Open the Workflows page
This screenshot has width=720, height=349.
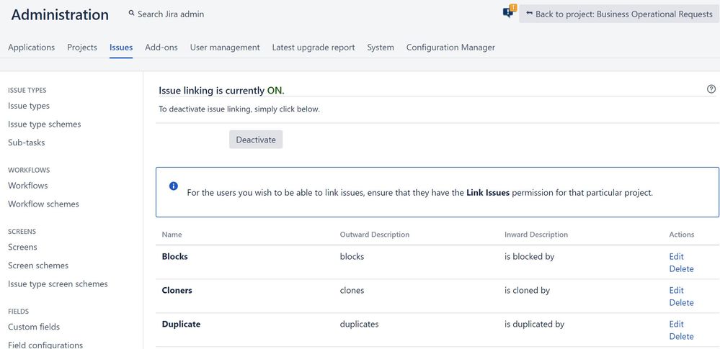click(x=28, y=186)
